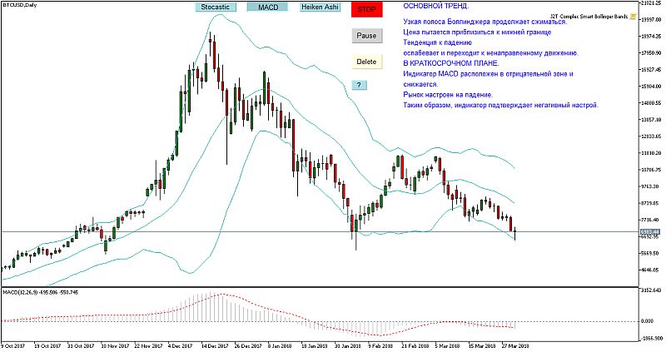
Task: Click the 14 Dec 2017 date label
Action: click(215, 346)
